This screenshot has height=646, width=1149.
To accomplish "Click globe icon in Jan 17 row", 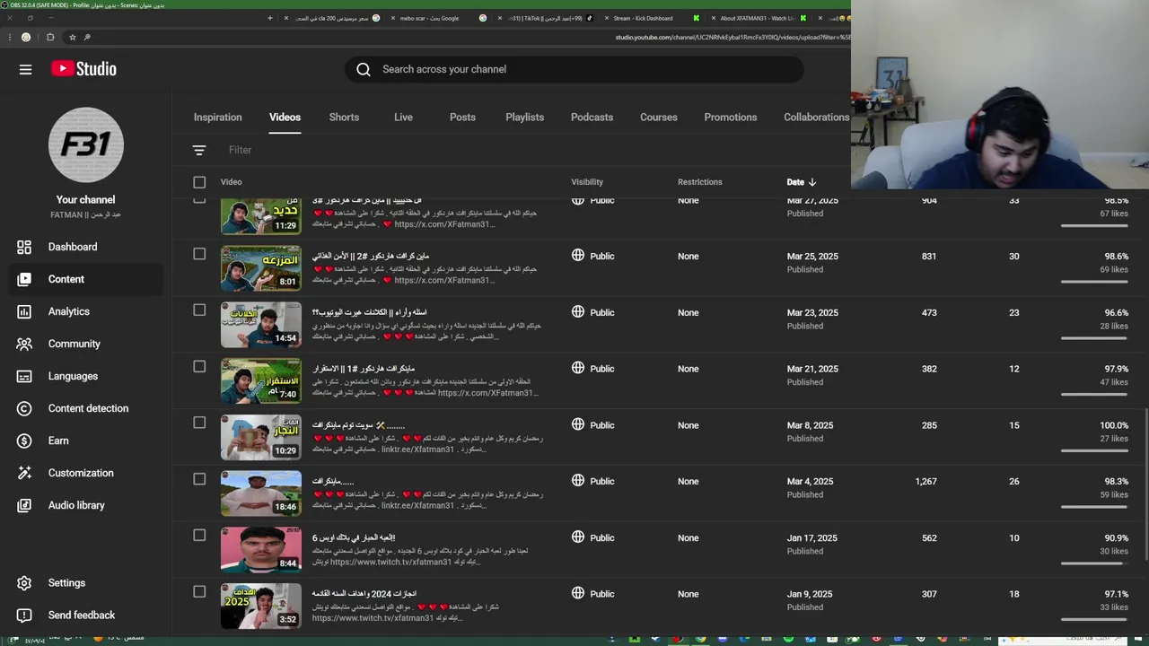I will 578,537.
